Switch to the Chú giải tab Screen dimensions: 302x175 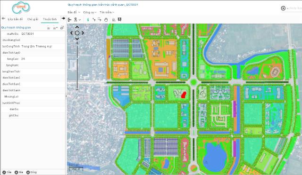coord(33,19)
